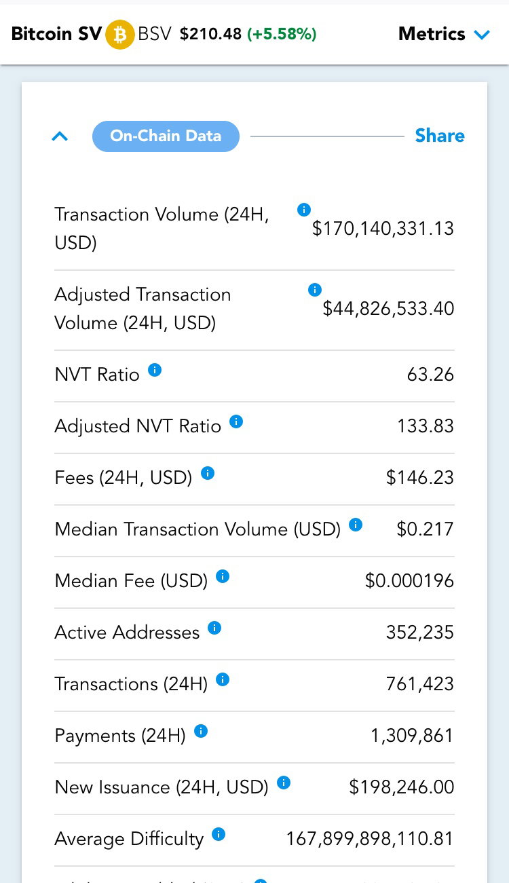This screenshot has width=509, height=883.
Task: Show info tooltip for NVT Ratio
Action: pyautogui.click(x=155, y=370)
